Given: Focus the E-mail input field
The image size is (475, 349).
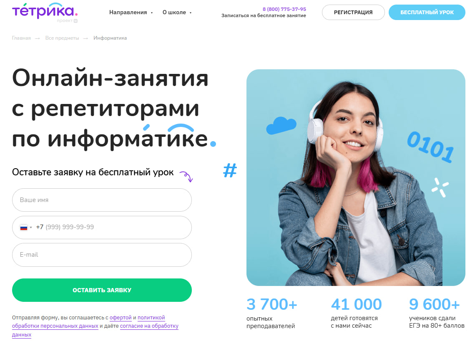Looking at the screenshot, I should coord(102,255).
